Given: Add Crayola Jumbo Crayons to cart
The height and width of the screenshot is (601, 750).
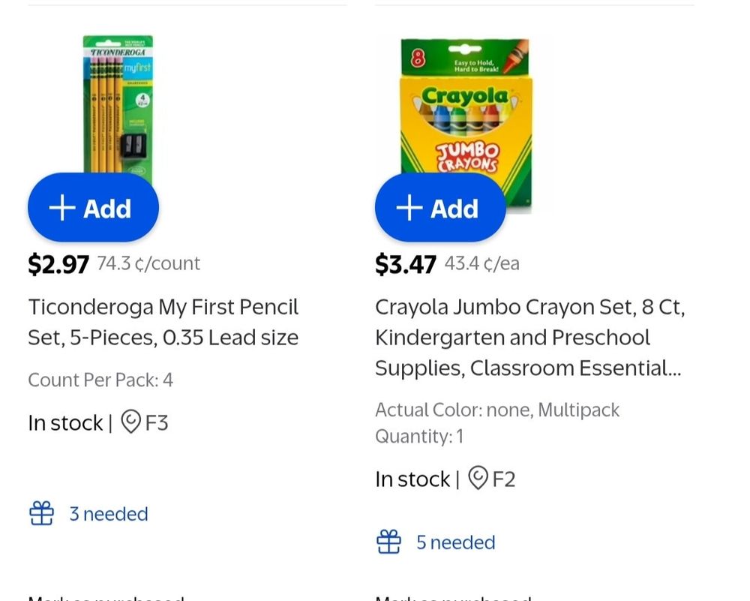Looking at the screenshot, I should pos(440,208).
